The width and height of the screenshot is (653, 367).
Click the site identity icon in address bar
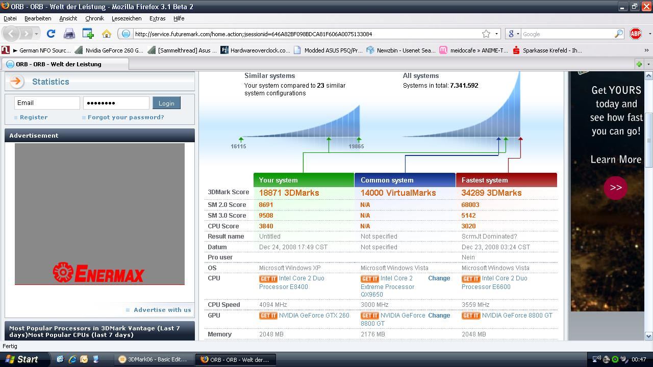point(126,34)
